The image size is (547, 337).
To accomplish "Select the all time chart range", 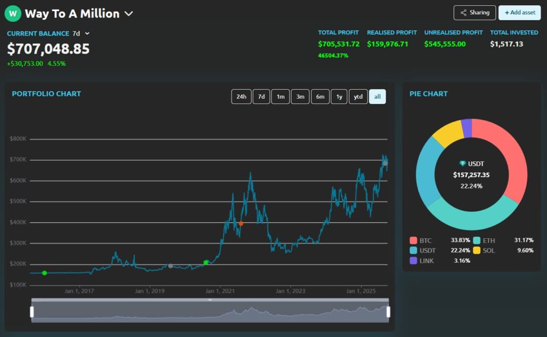I will [377, 97].
